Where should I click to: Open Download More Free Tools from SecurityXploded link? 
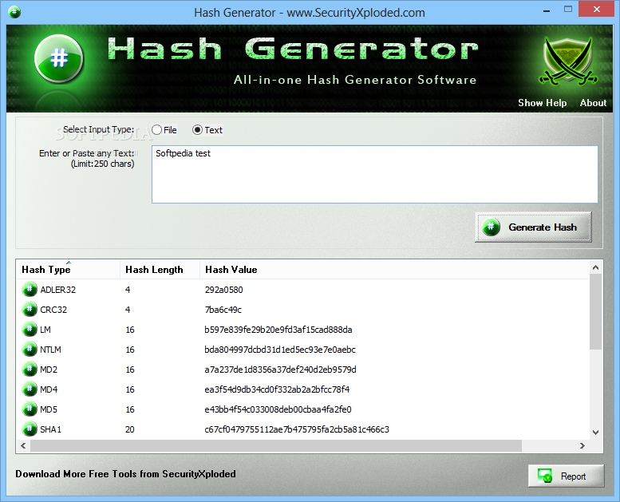point(125,474)
